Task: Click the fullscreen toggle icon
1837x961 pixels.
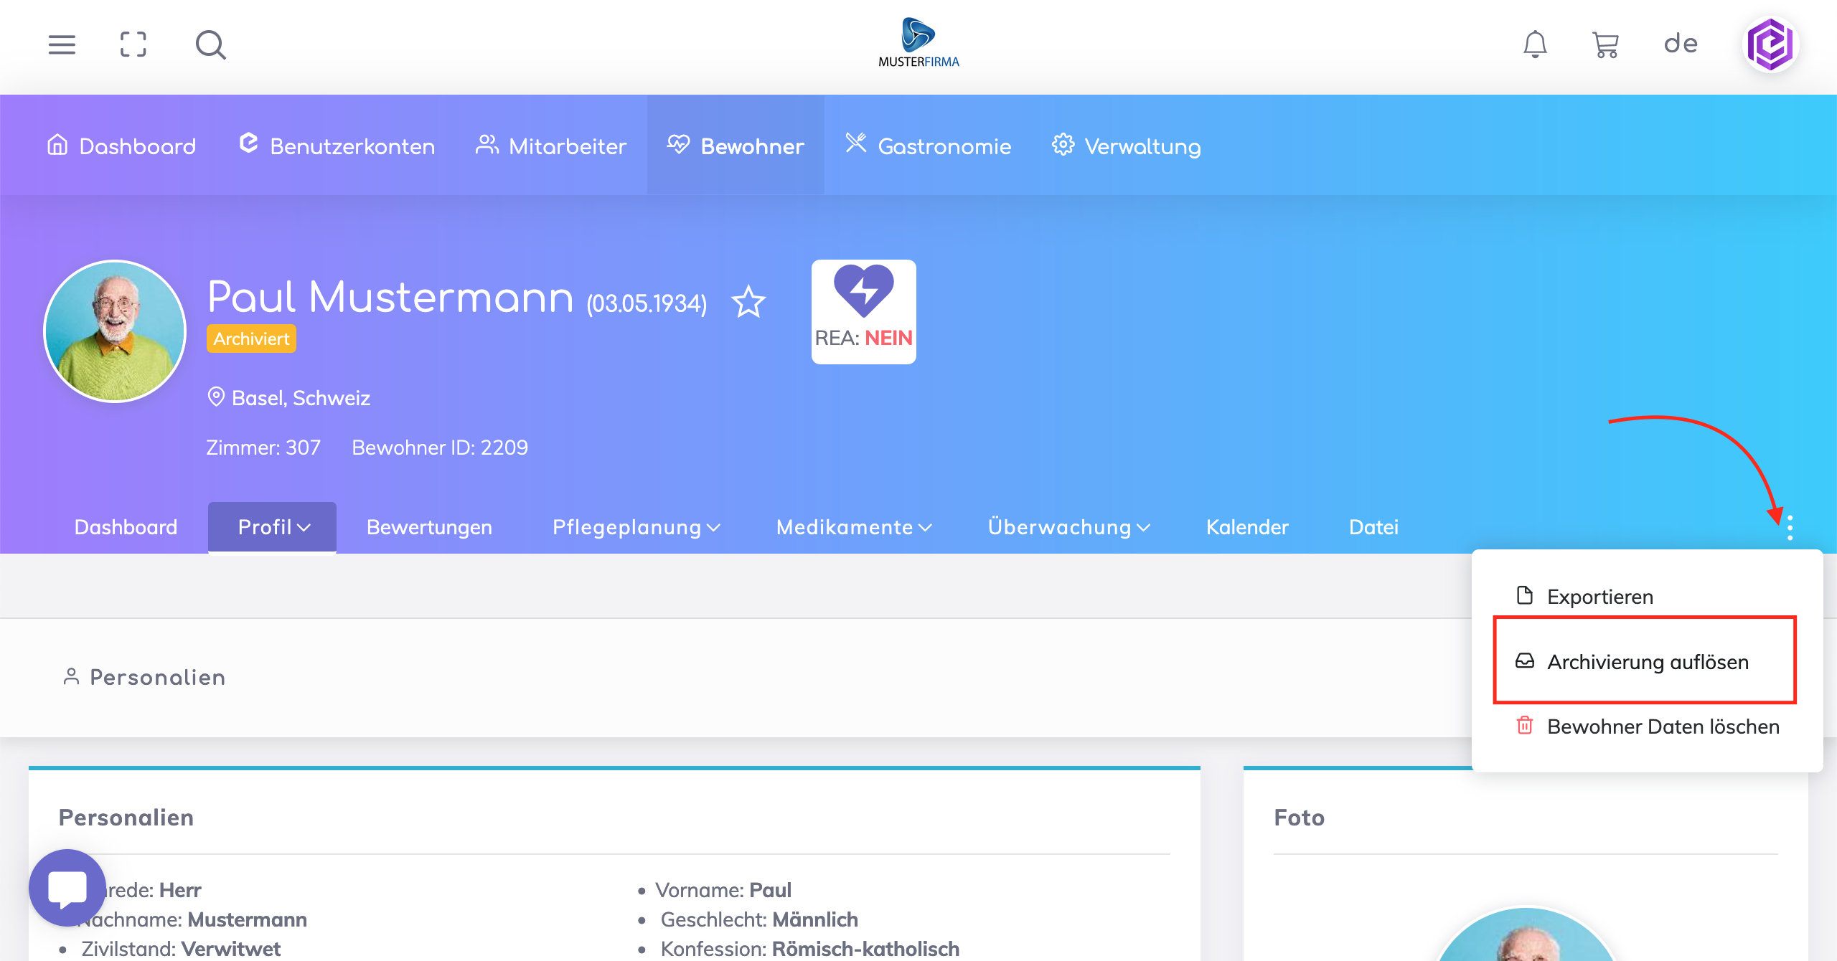Action: 133,44
